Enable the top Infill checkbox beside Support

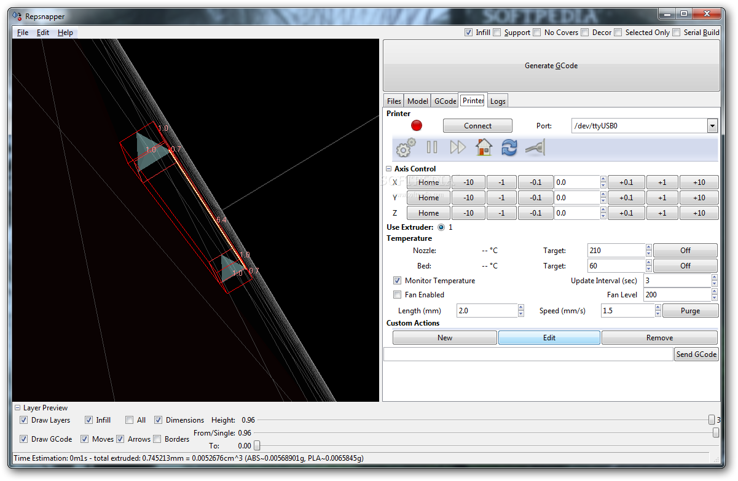click(469, 32)
